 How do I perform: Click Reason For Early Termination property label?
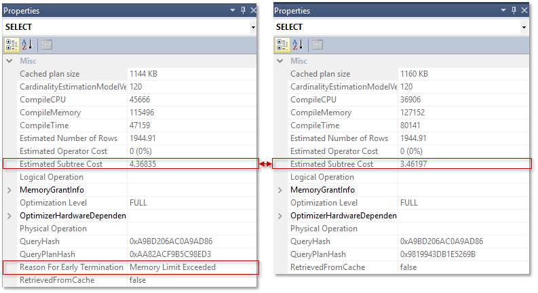click(71, 267)
